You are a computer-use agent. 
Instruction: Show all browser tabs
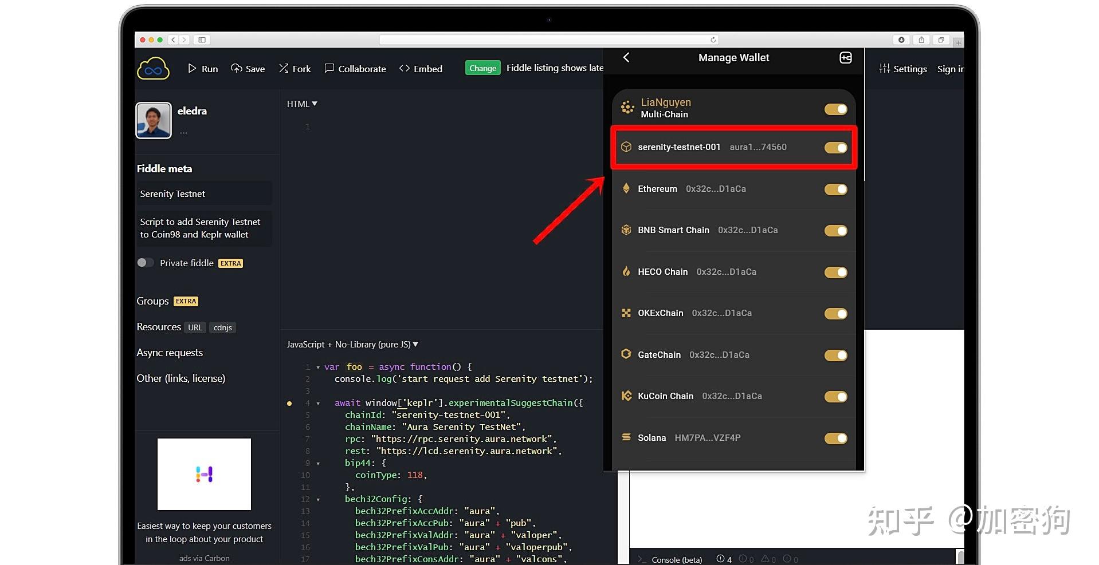point(941,39)
